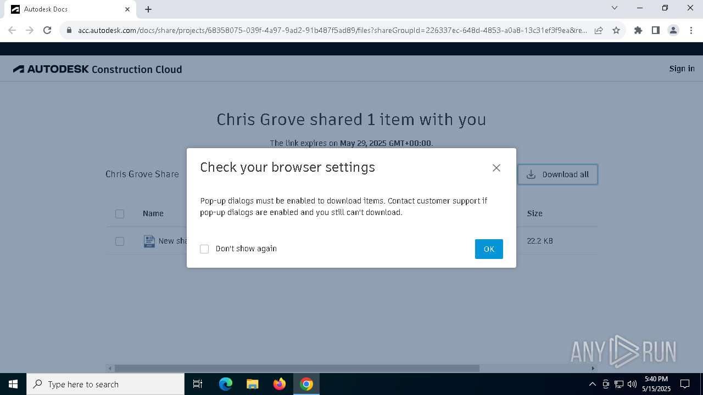Click the scrollbar left arrow

click(110, 368)
